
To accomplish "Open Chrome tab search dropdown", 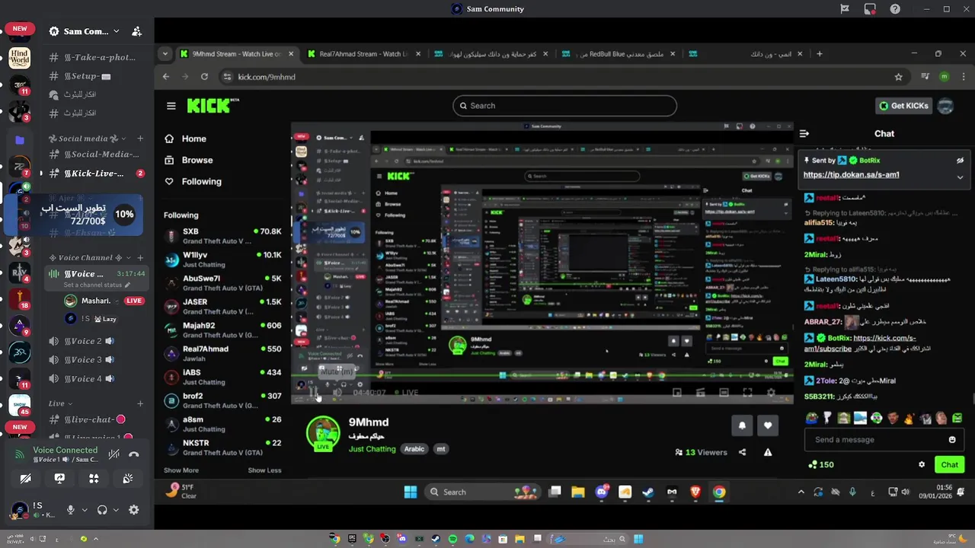I will [x=165, y=54].
